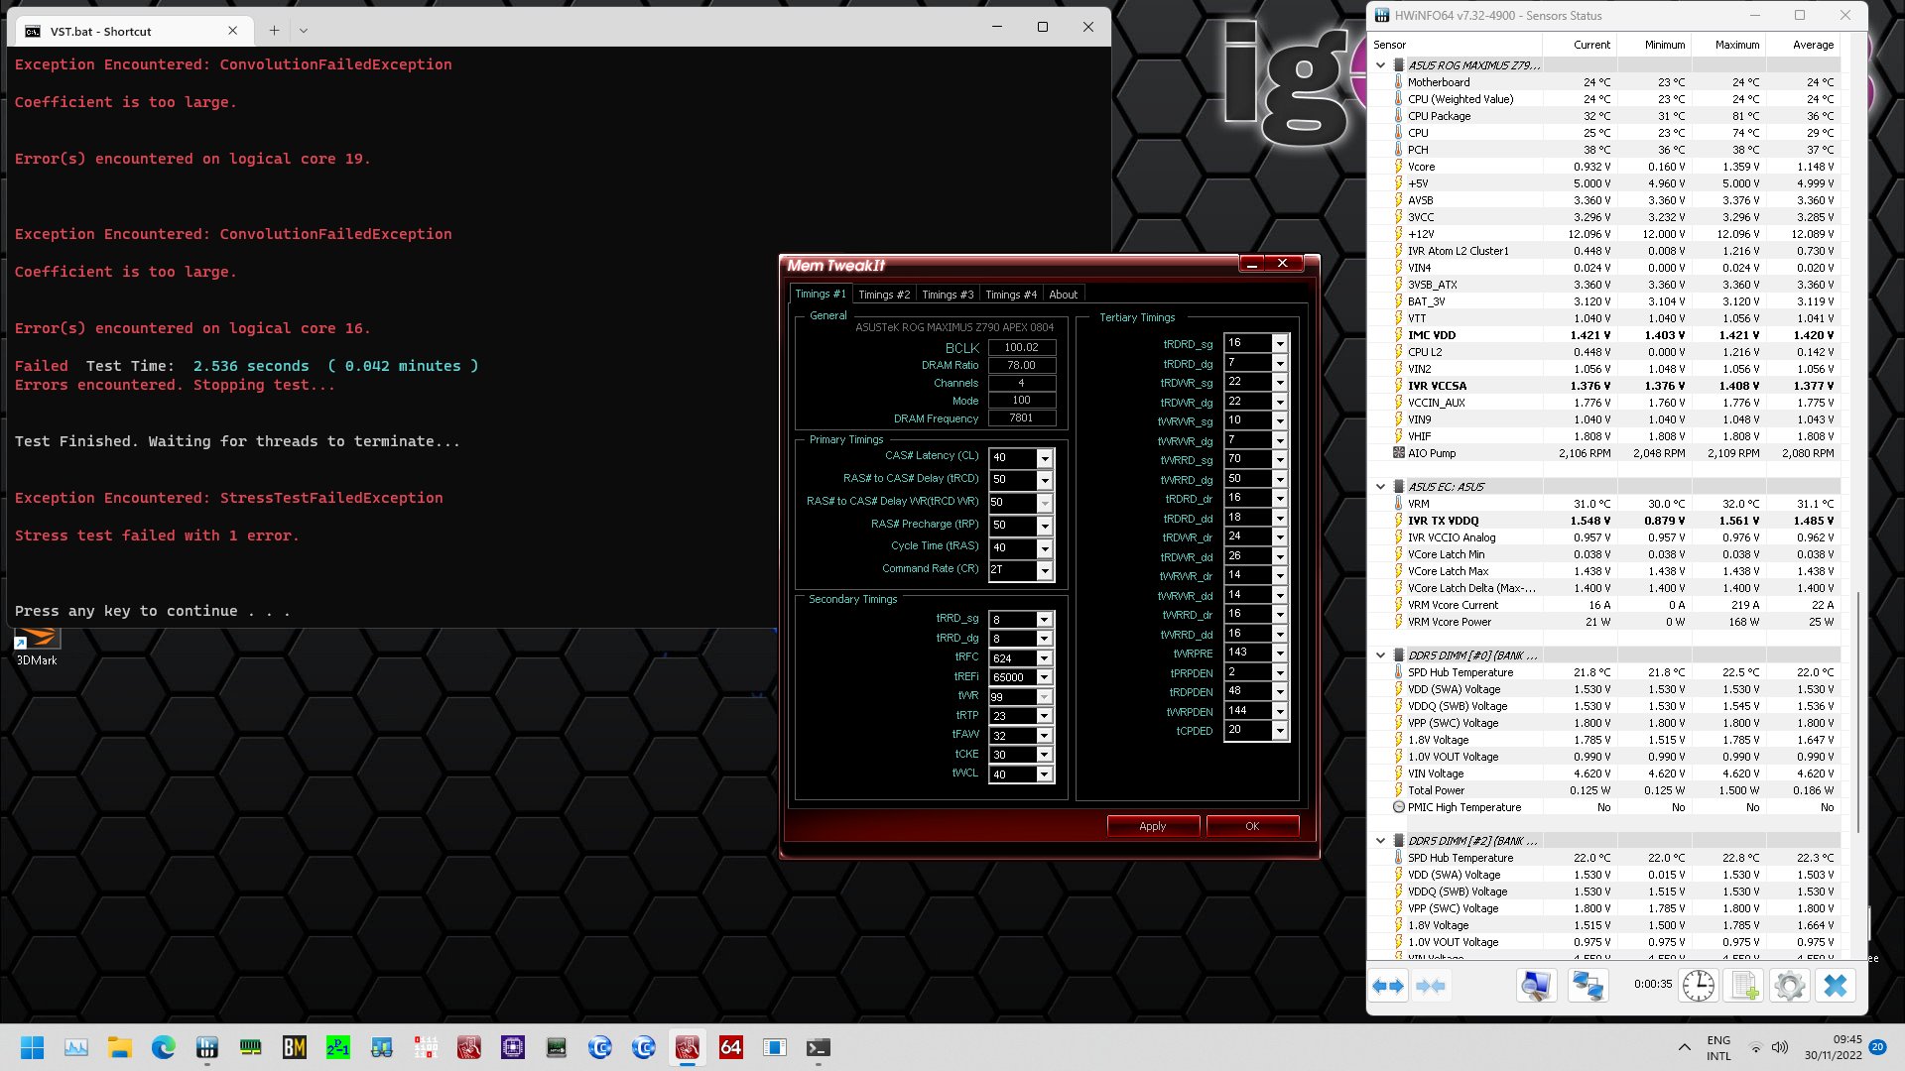Click the HWiNFO sensor list vertical scrollbar

coord(1858,714)
